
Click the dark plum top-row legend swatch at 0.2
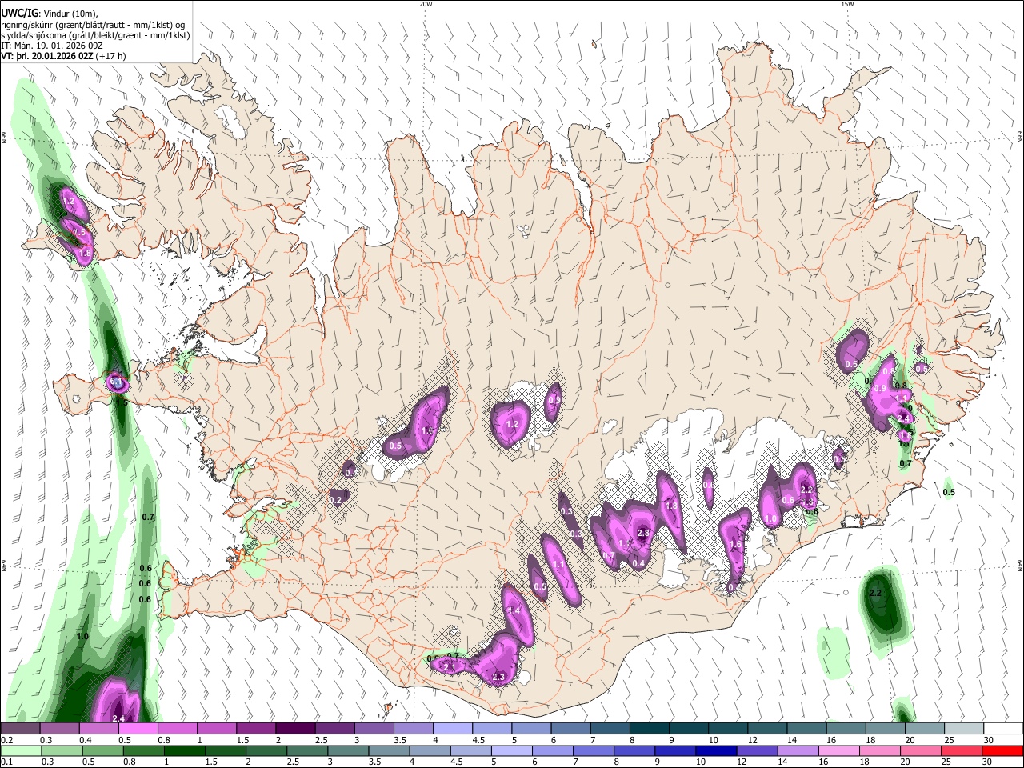click(21, 728)
